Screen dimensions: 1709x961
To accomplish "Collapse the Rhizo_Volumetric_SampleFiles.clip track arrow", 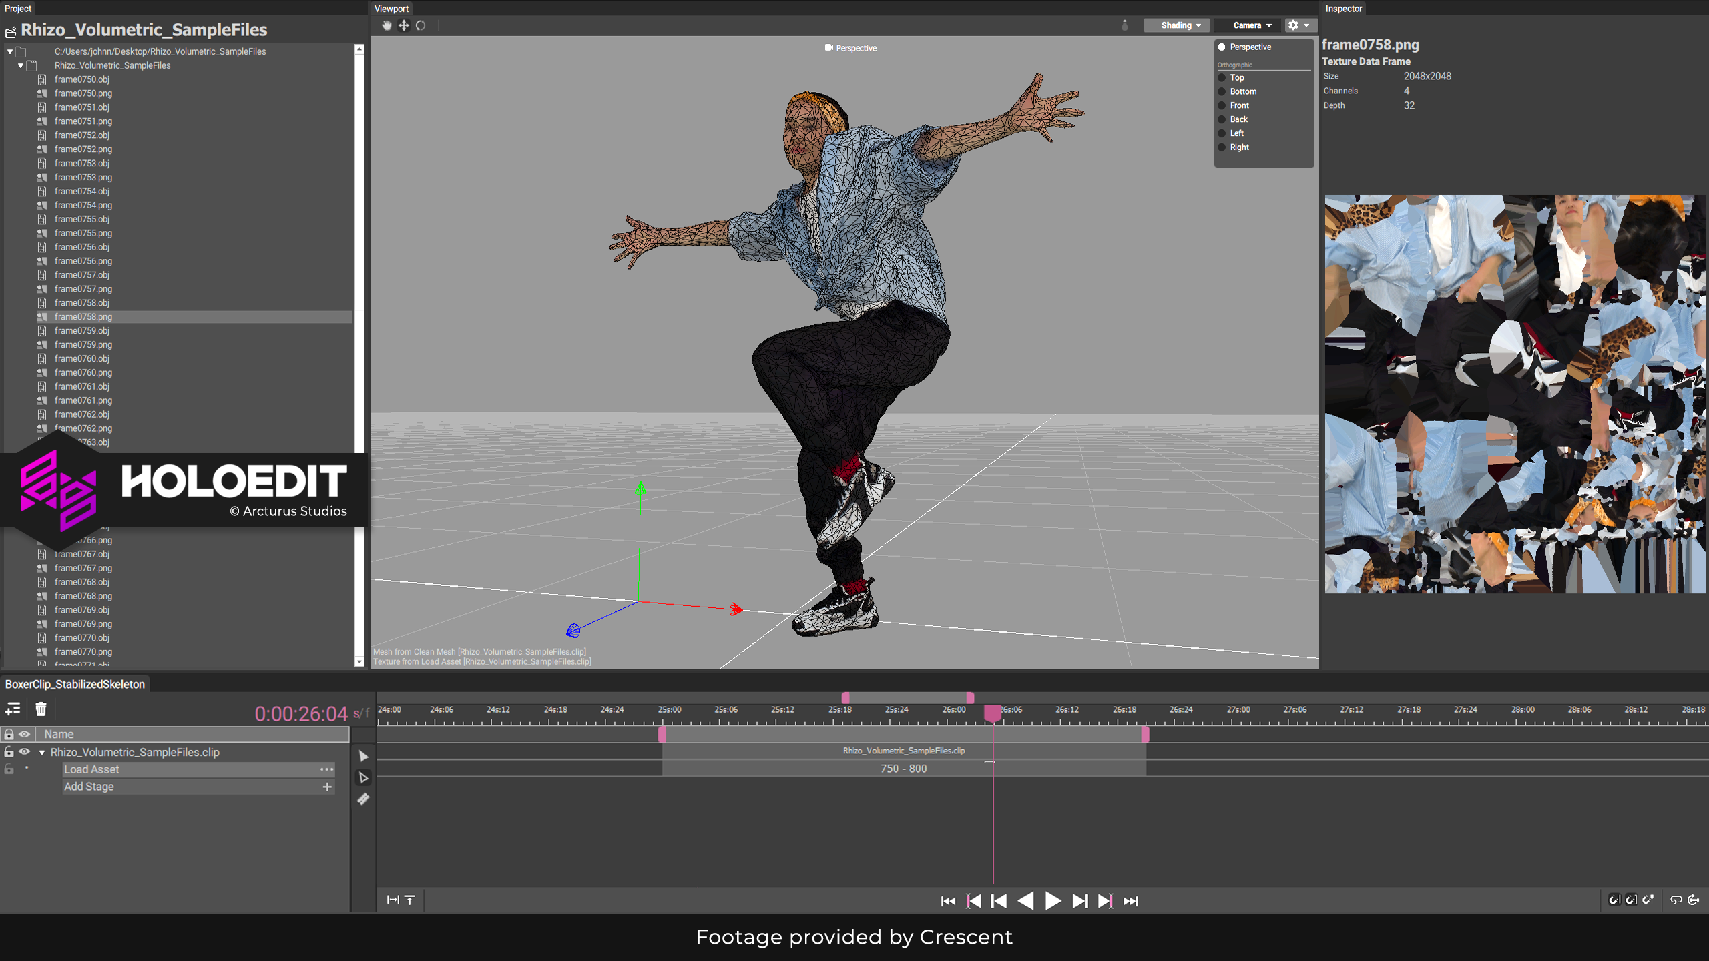I will coord(42,753).
